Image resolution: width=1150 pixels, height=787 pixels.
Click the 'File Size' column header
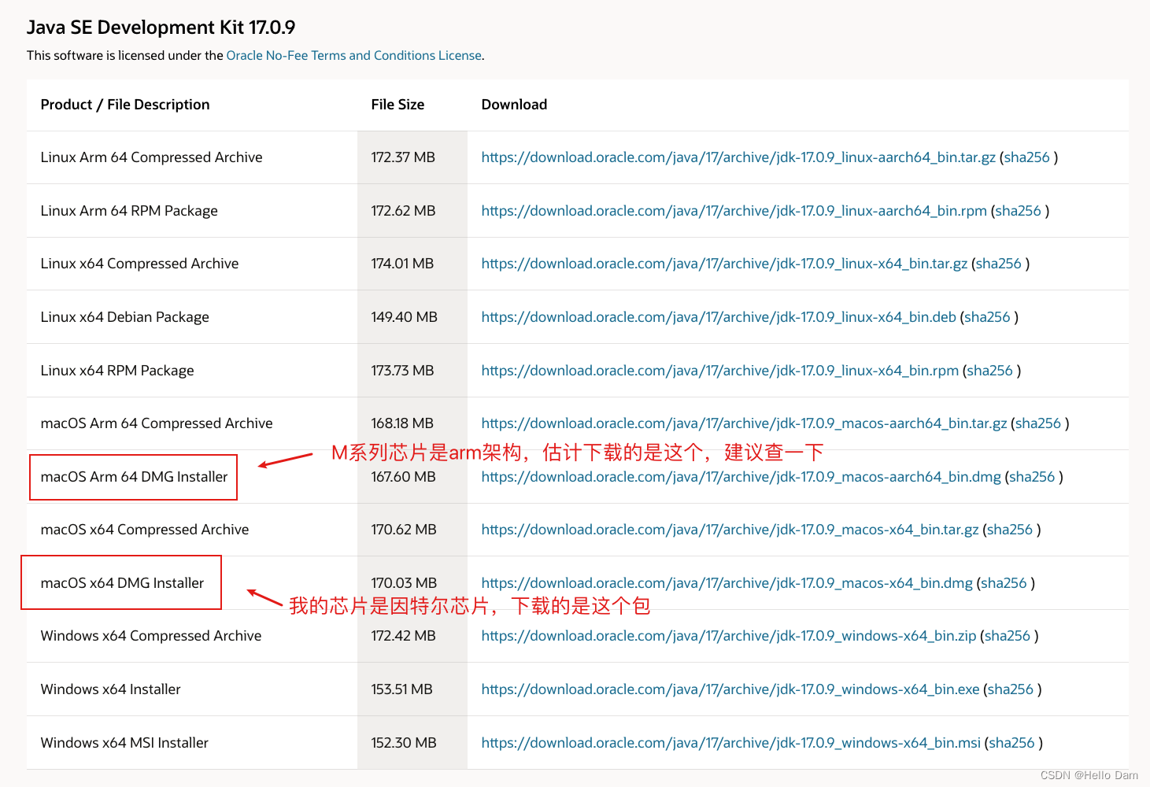tap(398, 105)
